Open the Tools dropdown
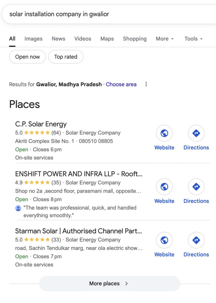Screen dimensions: 216x303 (x=194, y=39)
